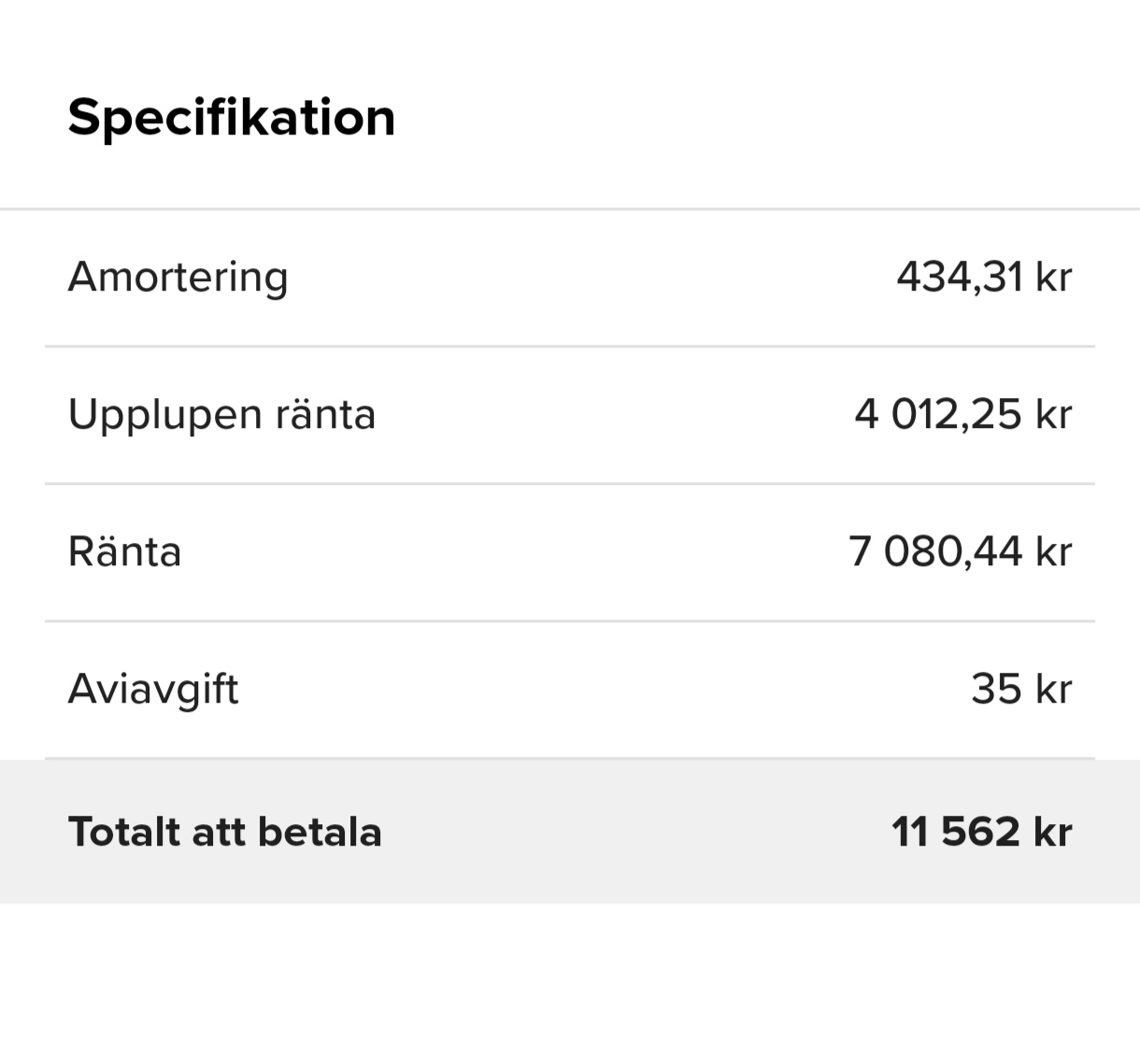Expand the Amortering row for details
The image size is (1140, 1041).
[x=570, y=276]
